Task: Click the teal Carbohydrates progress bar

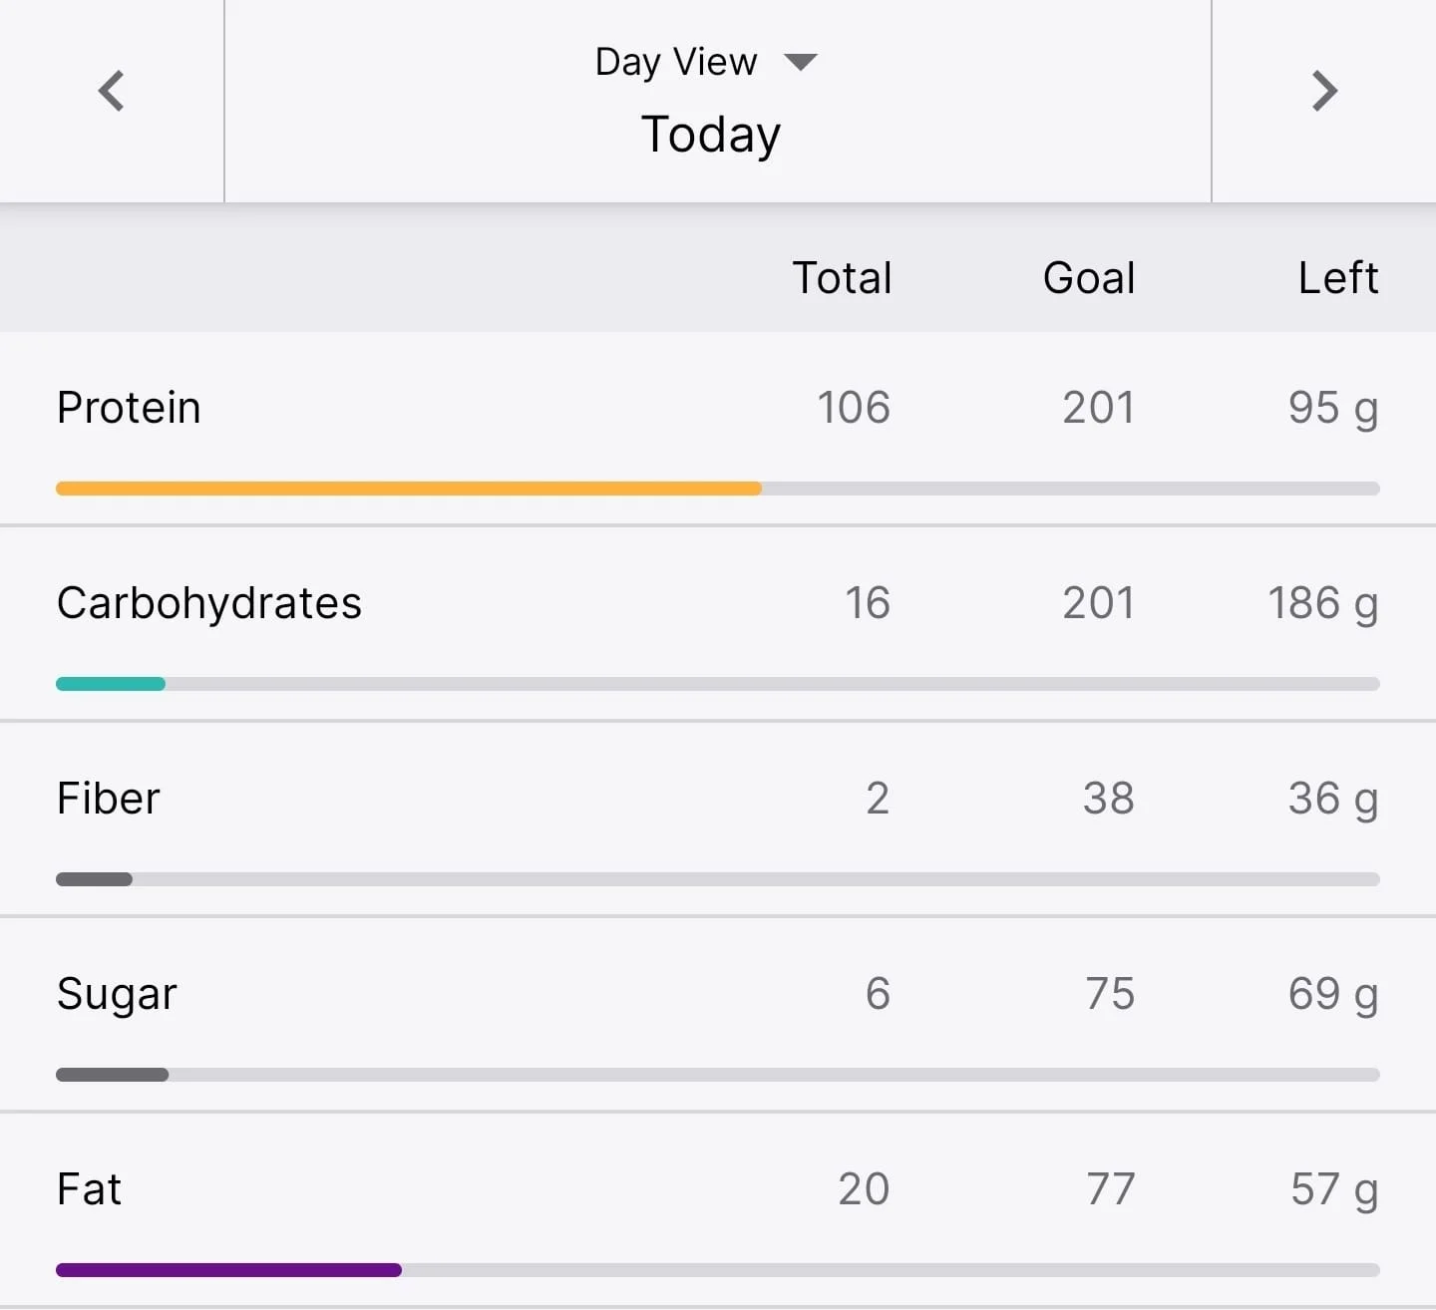Action: 111,684
